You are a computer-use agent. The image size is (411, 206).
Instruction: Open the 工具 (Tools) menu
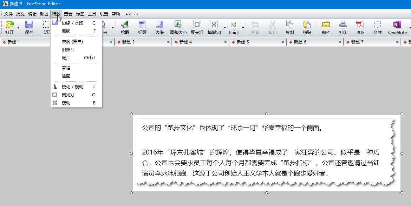[x=92, y=14]
